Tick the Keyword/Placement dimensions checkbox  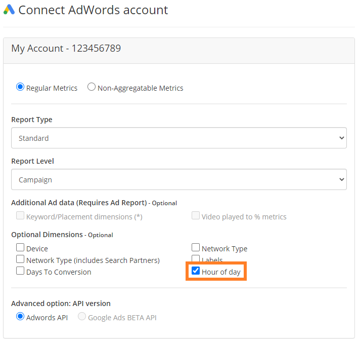click(20, 215)
